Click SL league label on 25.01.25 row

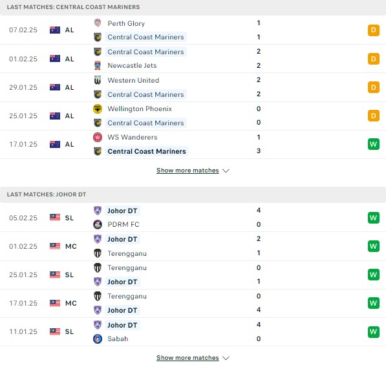69,275
